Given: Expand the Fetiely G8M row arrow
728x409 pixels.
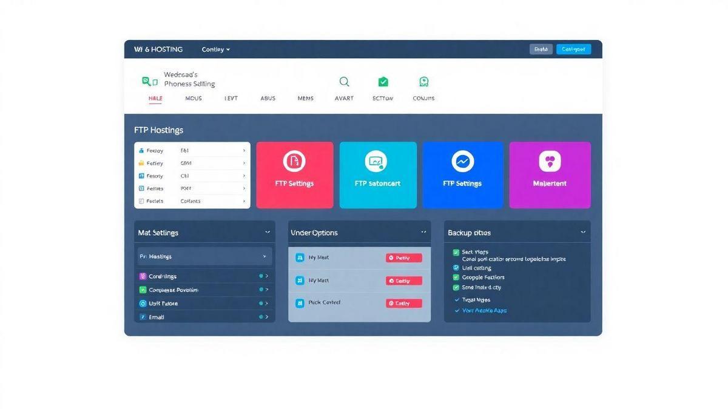Looking at the screenshot, I should point(244,163).
